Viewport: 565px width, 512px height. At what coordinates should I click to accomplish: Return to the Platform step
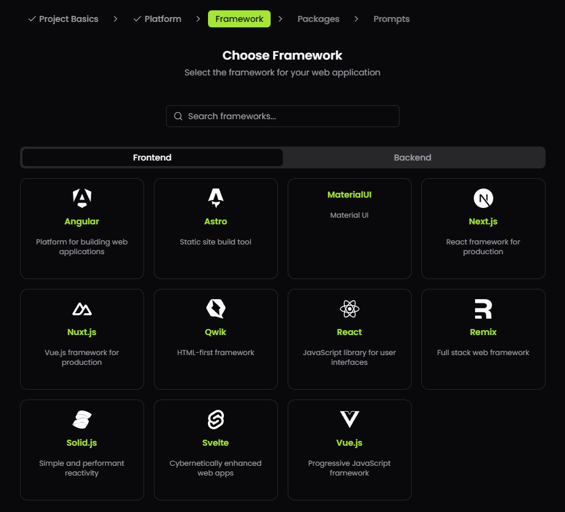tap(163, 19)
